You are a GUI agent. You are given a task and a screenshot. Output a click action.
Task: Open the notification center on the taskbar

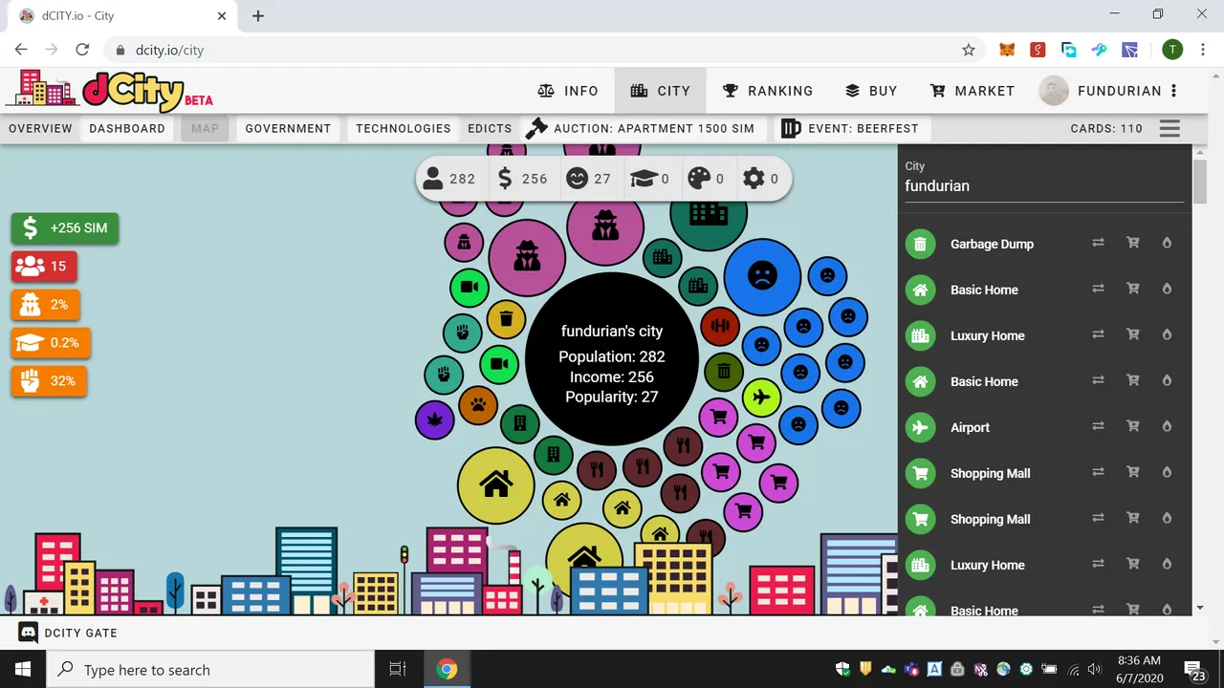pos(1194,669)
